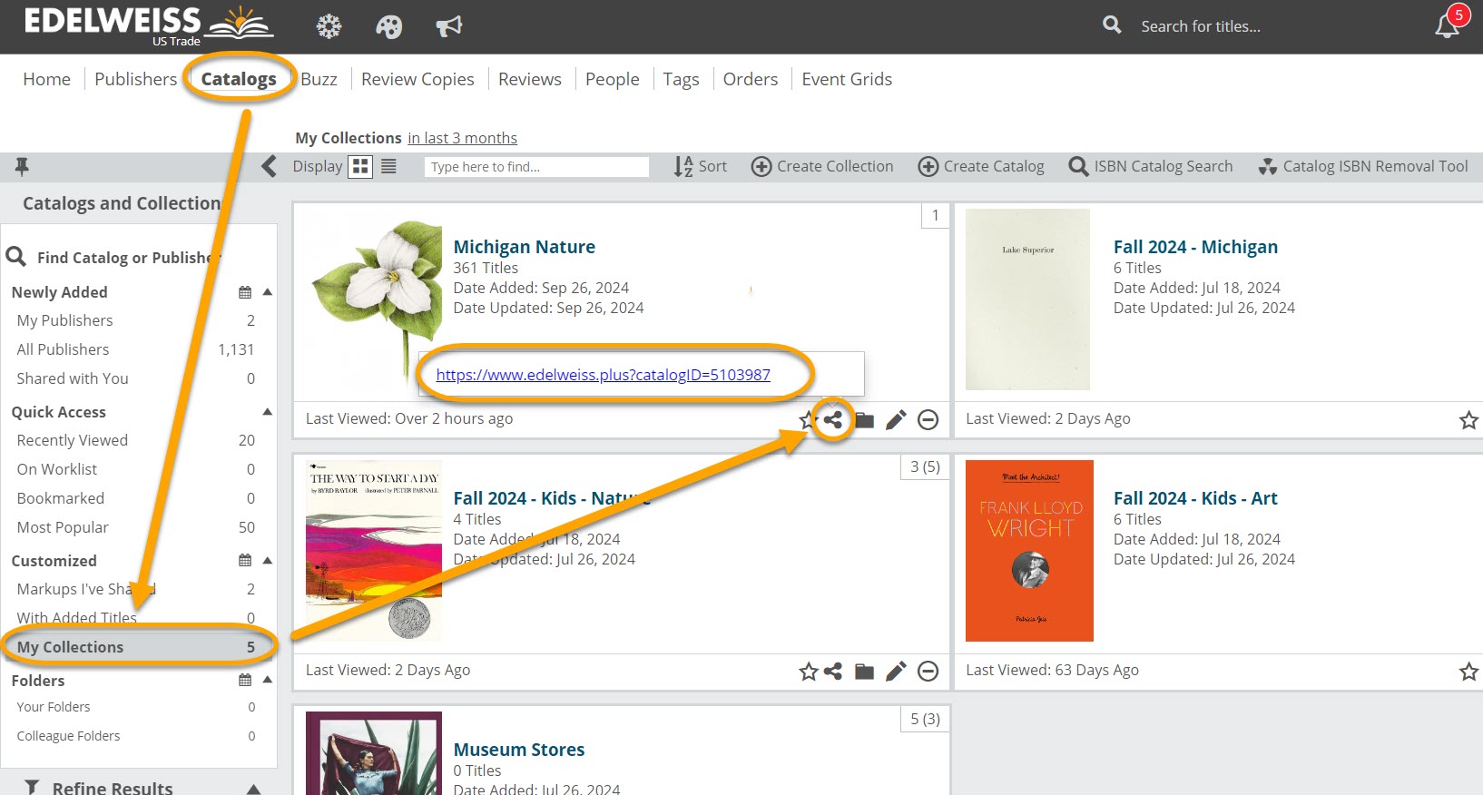Image resolution: width=1483 pixels, height=795 pixels.
Task: Click the pin icon above sidebar
Action: click(x=22, y=166)
